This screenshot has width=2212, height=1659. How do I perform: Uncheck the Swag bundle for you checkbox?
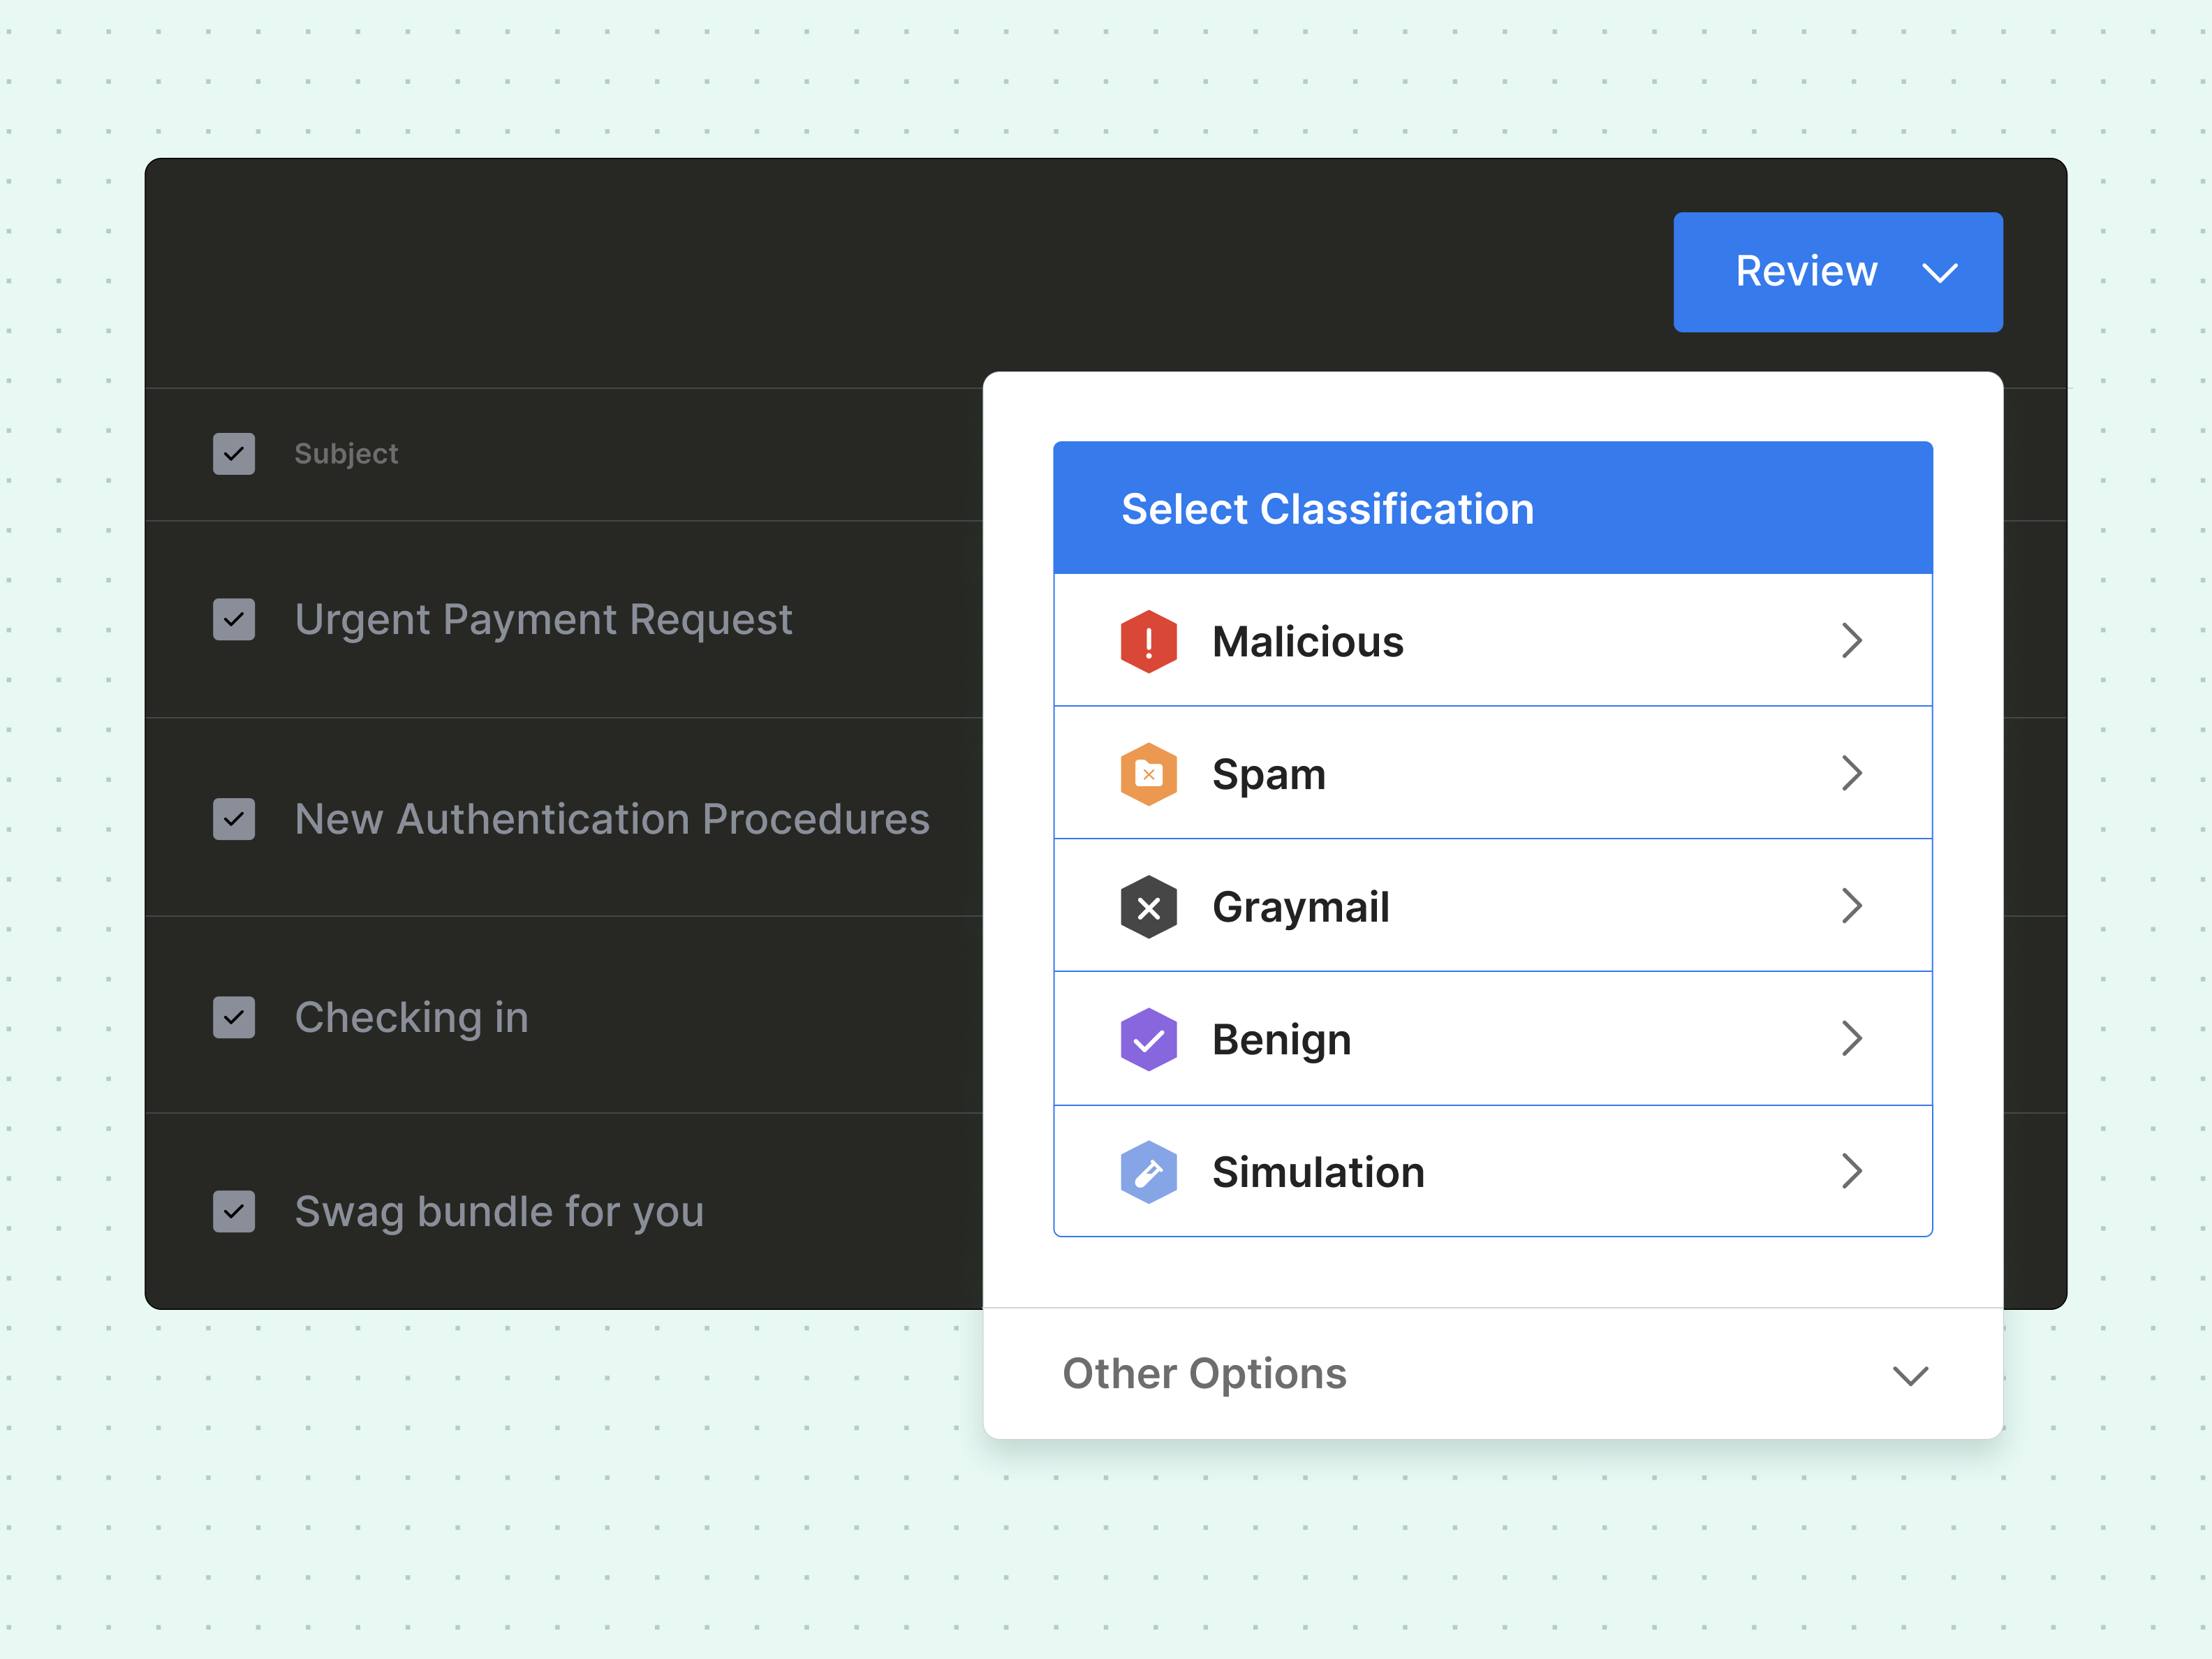234,1212
